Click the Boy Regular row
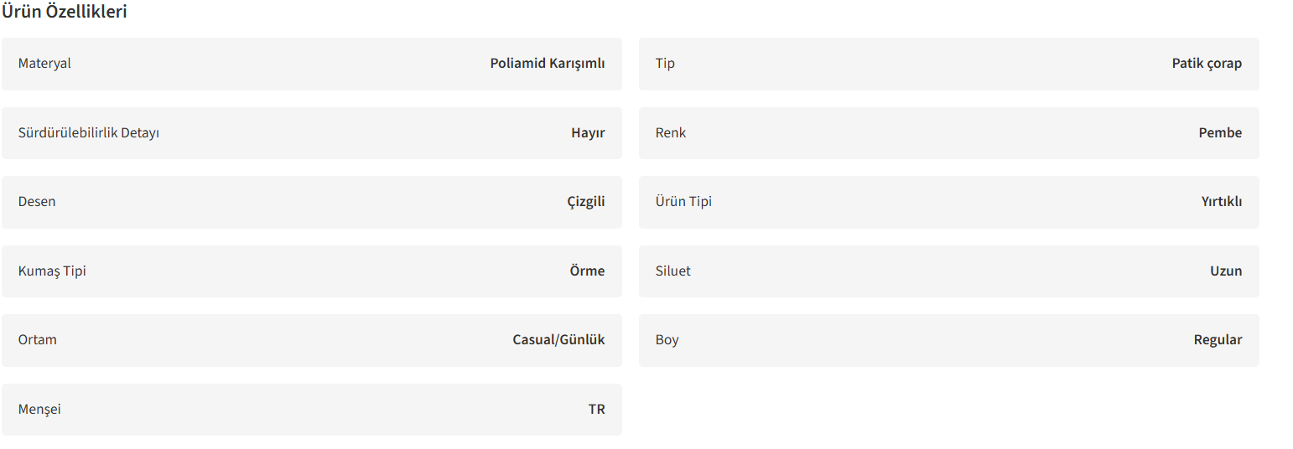The width and height of the screenshot is (1293, 449). click(x=948, y=340)
